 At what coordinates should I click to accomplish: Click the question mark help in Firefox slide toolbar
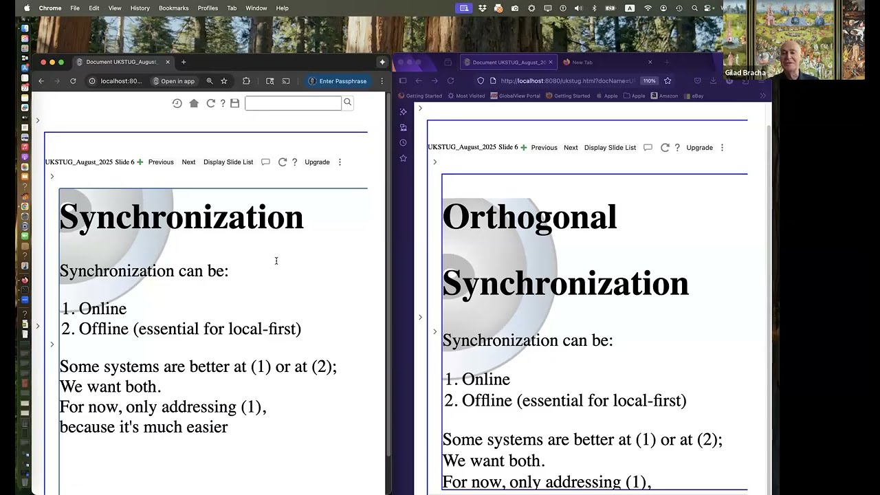click(677, 148)
